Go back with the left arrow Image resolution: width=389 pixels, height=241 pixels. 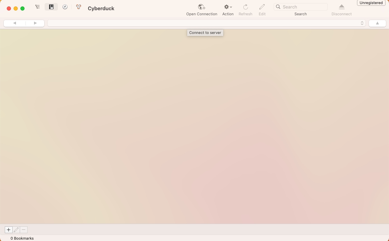pyautogui.click(x=15, y=23)
